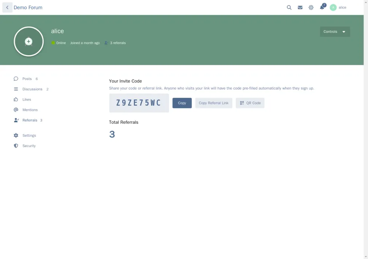Click the invite code Z9ZE75WC box
This screenshot has height=259, width=368.
pos(139,103)
